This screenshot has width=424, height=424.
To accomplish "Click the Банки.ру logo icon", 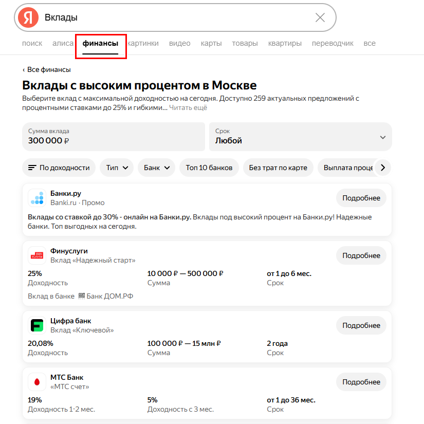I will (x=37, y=198).
